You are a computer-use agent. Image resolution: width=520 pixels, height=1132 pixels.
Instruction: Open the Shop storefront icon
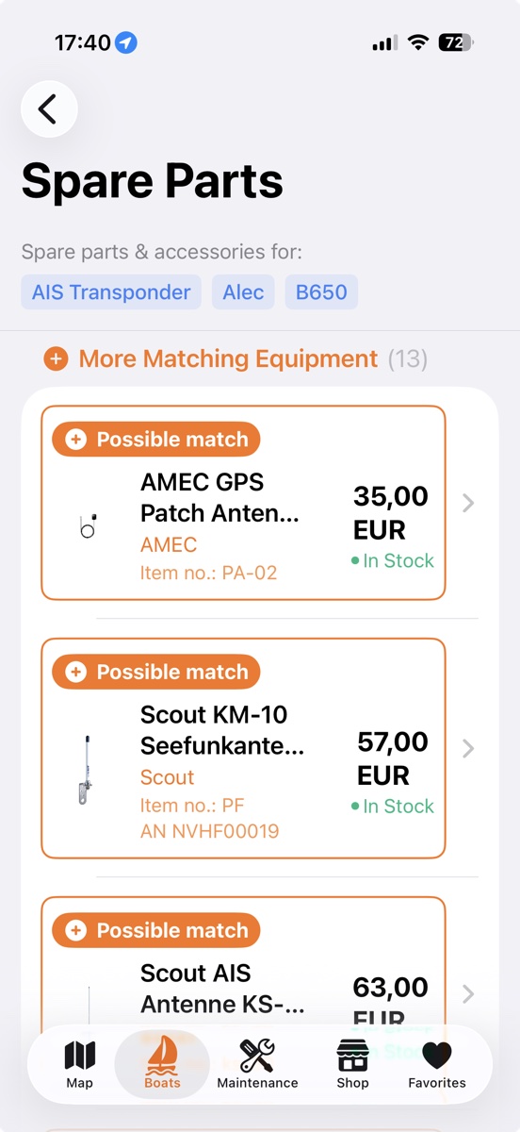(352, 1055)
